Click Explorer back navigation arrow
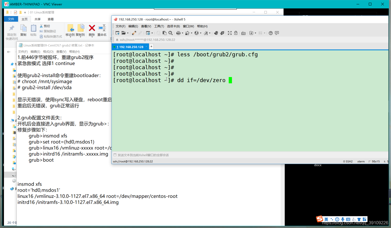The height and width of the screenshot is (228, 391). click(9, 52)
